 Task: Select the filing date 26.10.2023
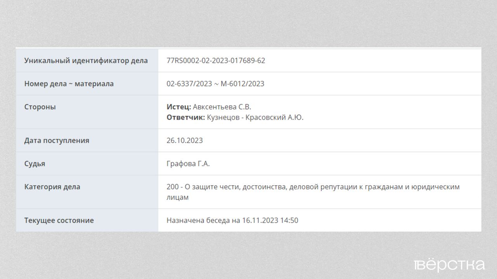pyautogui.click(x=184, y=140)
